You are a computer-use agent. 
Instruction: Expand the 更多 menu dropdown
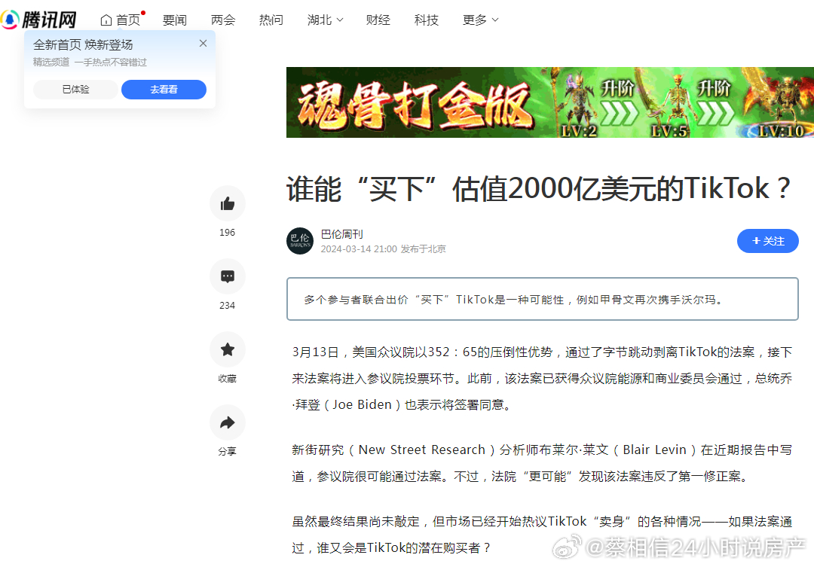tap(480, 20)
